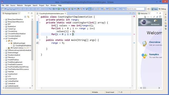Open the Debug dropdown arrow
The image size is (169, 95).
pyautogui.click(x=56, y=9)
